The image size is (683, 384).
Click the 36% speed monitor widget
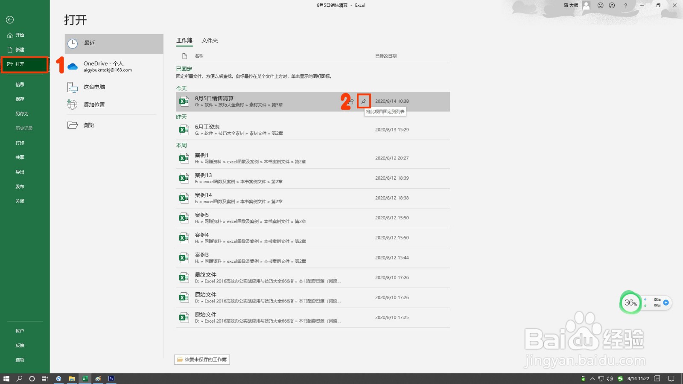pos(630,303)
